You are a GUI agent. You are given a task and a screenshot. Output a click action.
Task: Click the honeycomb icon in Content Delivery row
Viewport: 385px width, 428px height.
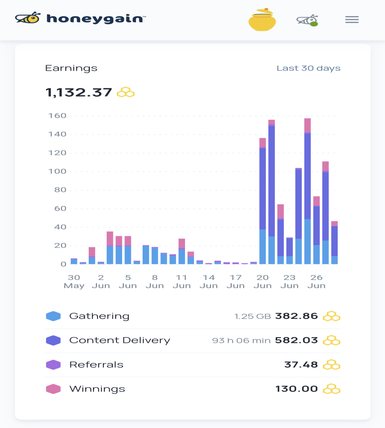pos(332,341)
